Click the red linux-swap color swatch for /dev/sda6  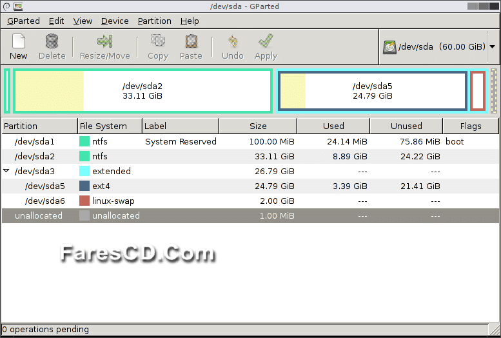pyautogui.click(x=84, y=201)
